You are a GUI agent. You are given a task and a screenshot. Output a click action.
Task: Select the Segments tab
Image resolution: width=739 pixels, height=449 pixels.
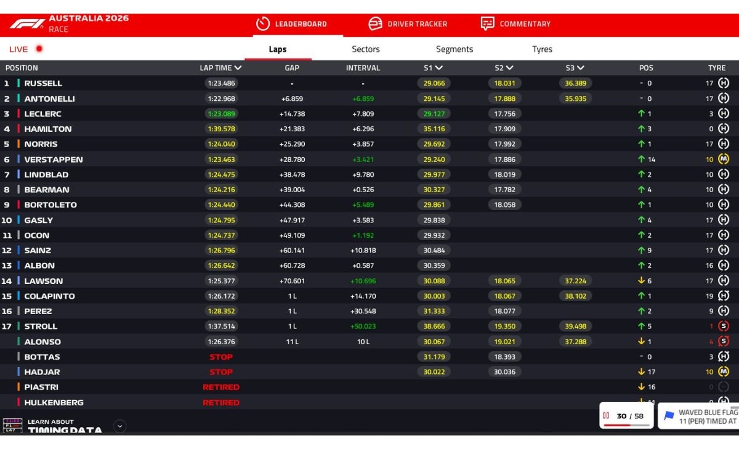(454, 49)
